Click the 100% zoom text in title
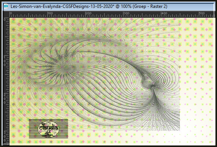Screen dimensions: 217x147 (126, 6)
